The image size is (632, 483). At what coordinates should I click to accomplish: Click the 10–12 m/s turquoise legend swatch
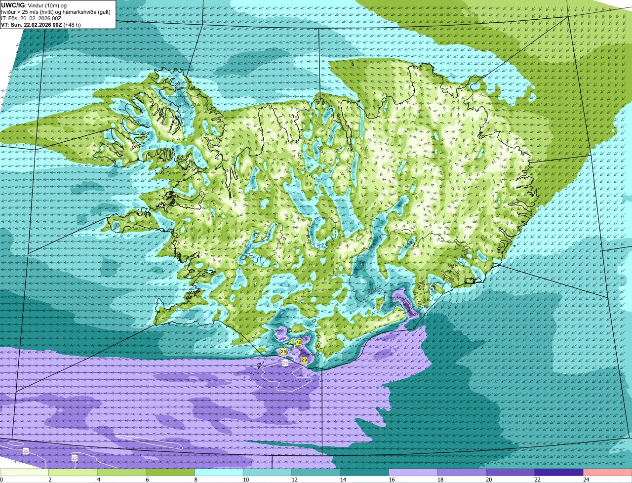(268, 473)
